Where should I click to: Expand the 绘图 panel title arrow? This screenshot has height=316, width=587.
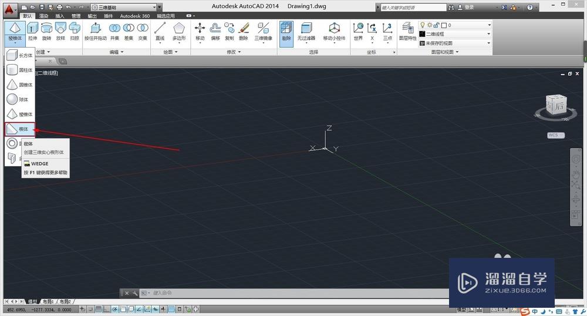[x=176, y=52]
